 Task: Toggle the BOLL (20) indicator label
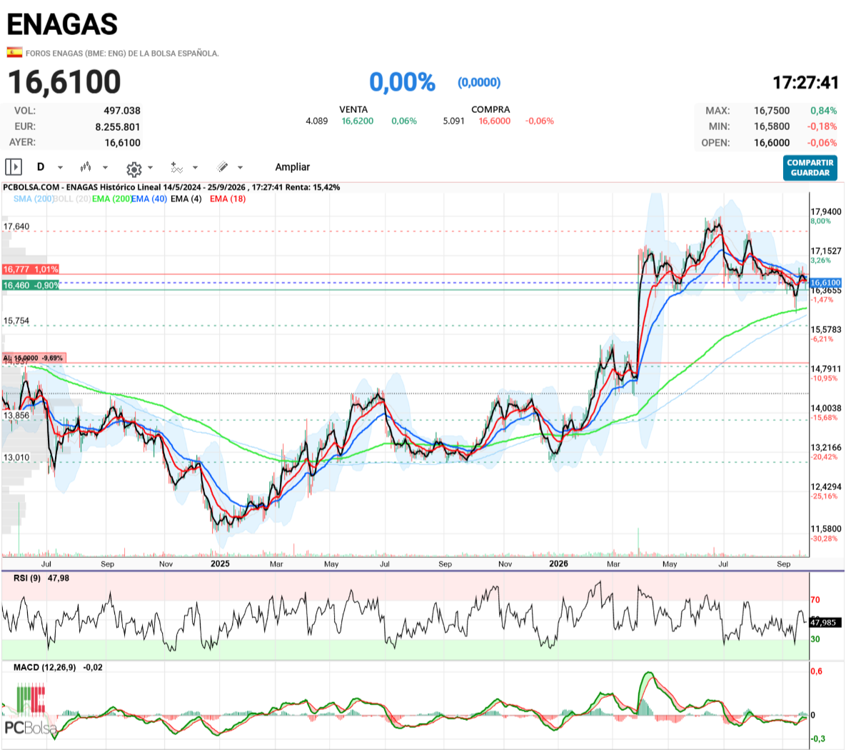coord(72,199)
